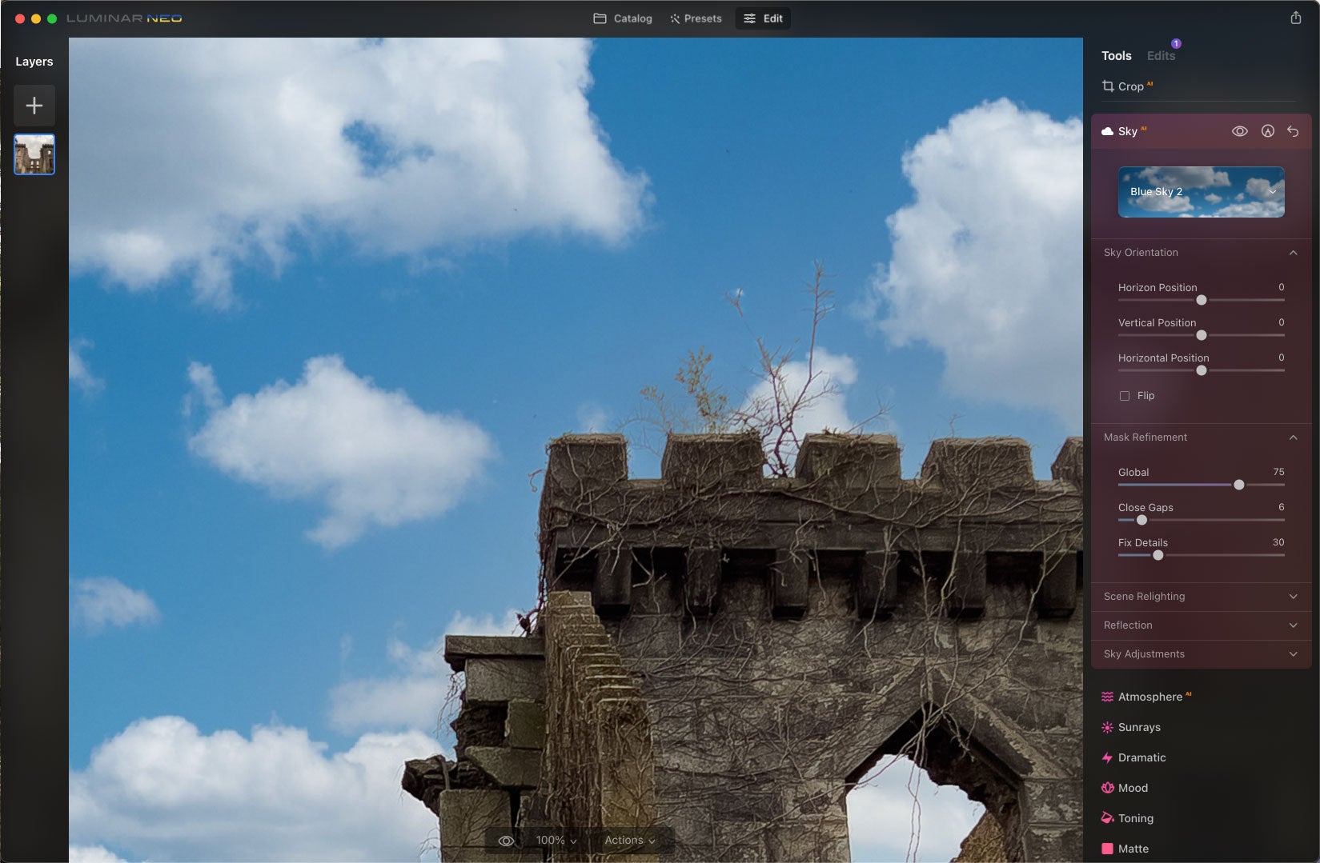Open the Mood tool
Image resolution: width=1320 pixels, height=863 pixels.
pos(1133,788)
